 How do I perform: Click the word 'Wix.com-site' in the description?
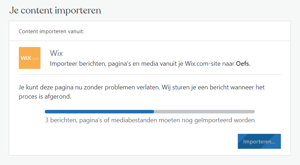(x=203, y=64)
